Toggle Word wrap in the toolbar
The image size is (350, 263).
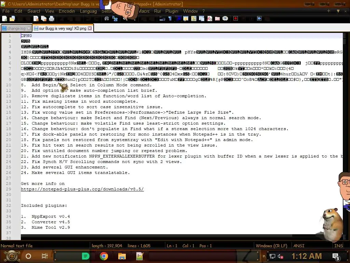coord(162,18)
